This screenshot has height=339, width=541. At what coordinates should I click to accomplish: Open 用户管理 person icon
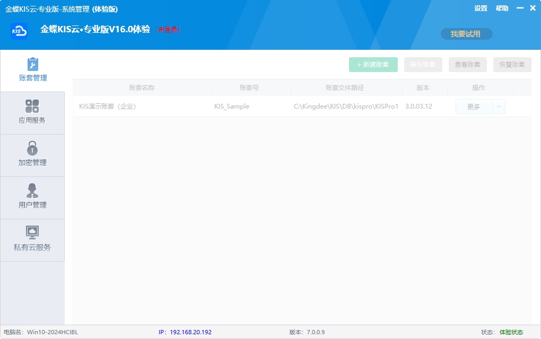click(x=32, y=191)
